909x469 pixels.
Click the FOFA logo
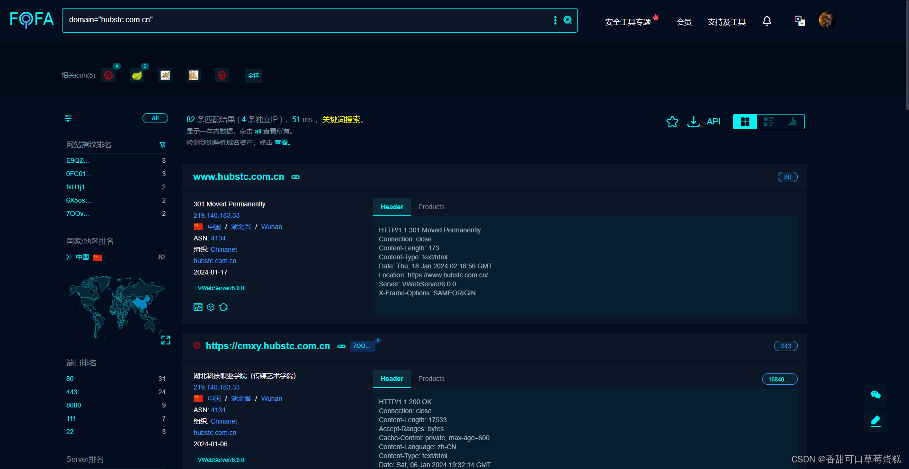tap(32, 19)
